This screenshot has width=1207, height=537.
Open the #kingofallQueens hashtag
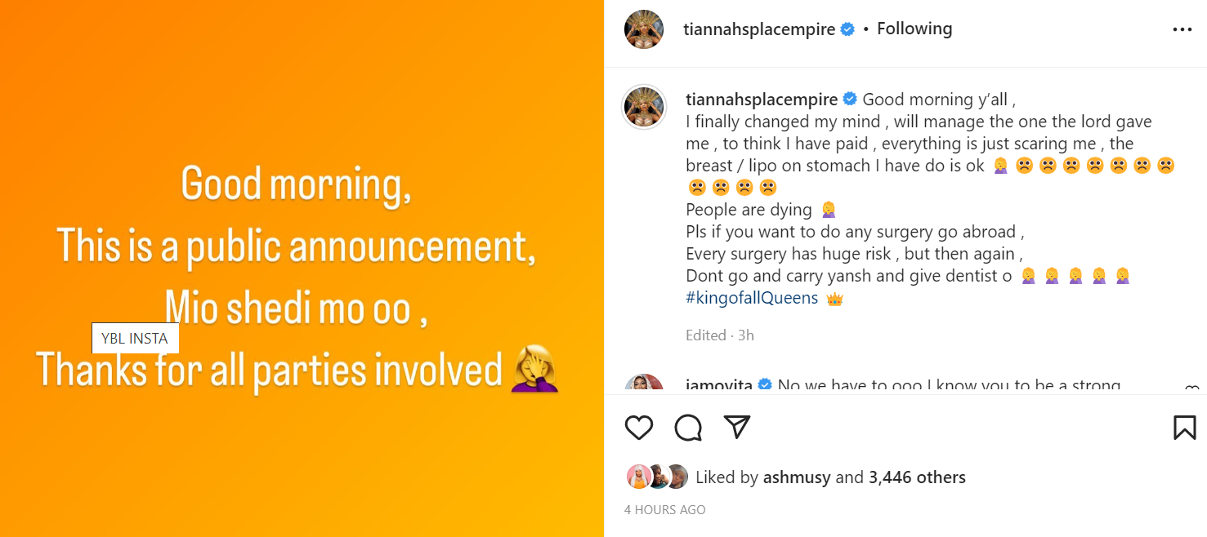(x=752, y=298)
